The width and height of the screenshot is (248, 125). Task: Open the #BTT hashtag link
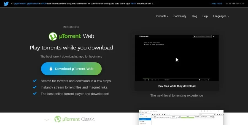[133, 4]
